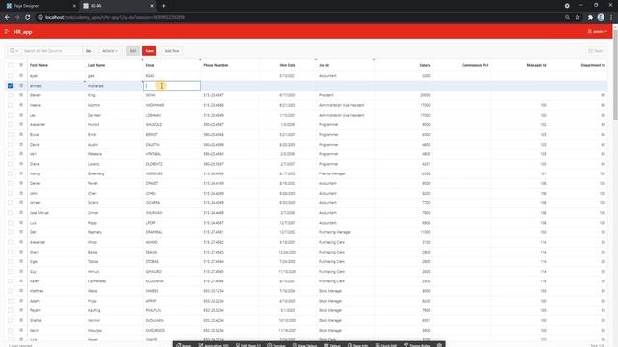Open the browser extensions puzzle icon
The image size is (618, 347).
pyautogui.click(x=590, y=17)
